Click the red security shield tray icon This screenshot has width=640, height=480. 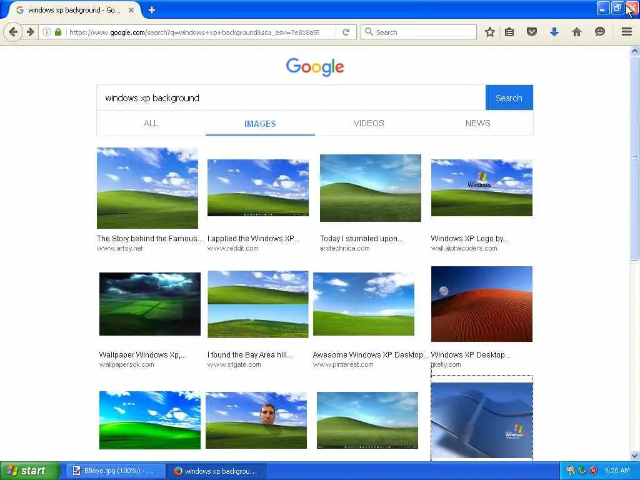tap(593, 471)
